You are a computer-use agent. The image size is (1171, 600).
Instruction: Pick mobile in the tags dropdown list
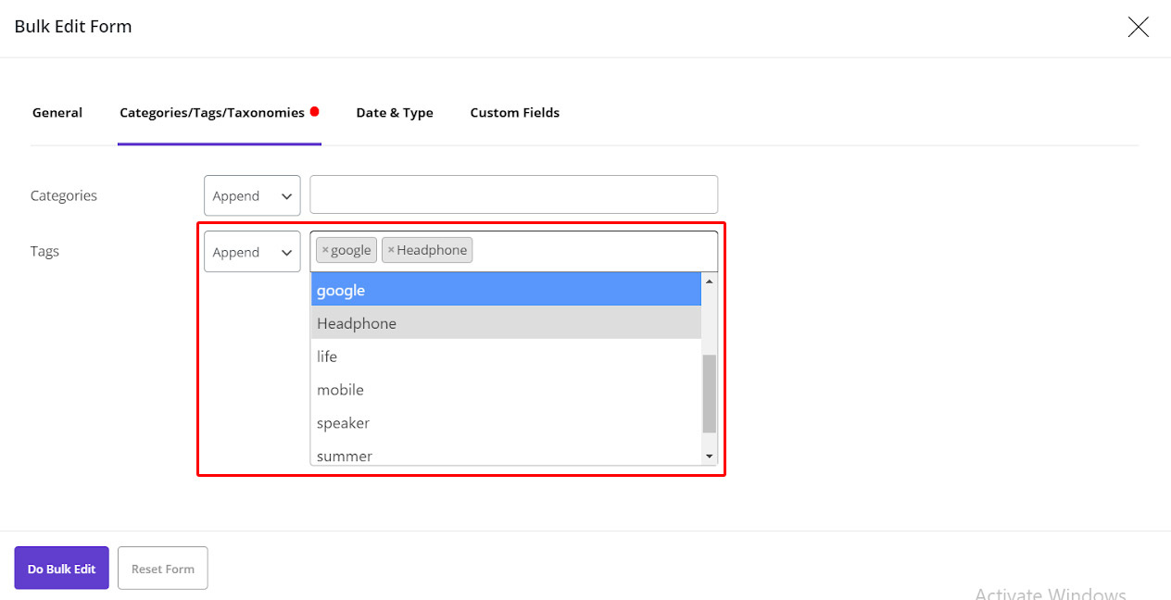tap(506, 390)
